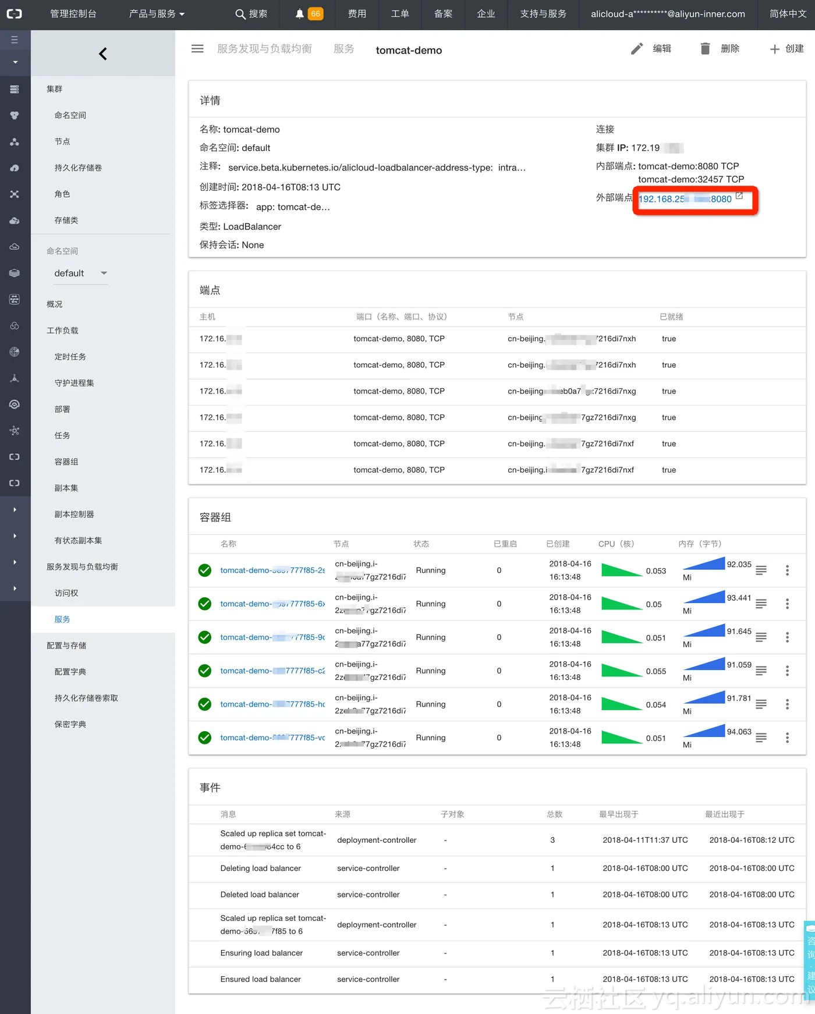Open logs icon for the 91.781 Mi pod
Image resolution: width=815 pixels, height=1014 pixels.
click(x=761, y=704)
